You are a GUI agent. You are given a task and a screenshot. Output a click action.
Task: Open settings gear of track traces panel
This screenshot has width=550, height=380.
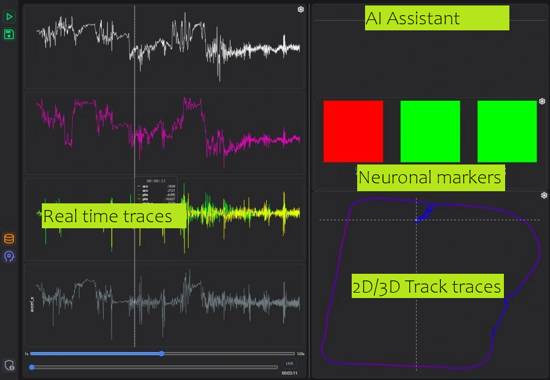pyautogui.click(x=544, y=195)
